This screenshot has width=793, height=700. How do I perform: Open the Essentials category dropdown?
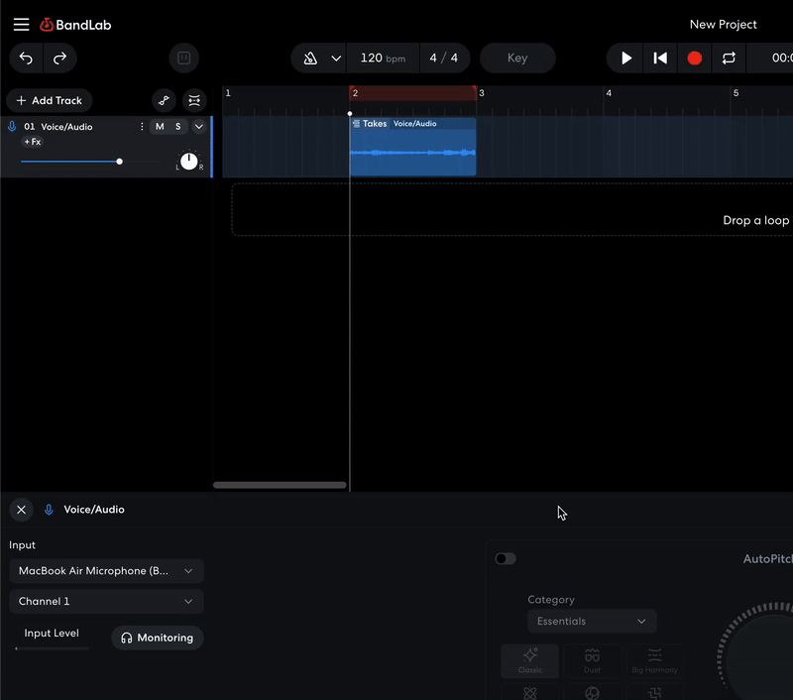(592, 621)
